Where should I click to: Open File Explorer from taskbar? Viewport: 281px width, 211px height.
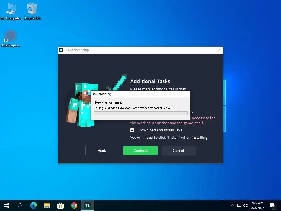(47, 206)
